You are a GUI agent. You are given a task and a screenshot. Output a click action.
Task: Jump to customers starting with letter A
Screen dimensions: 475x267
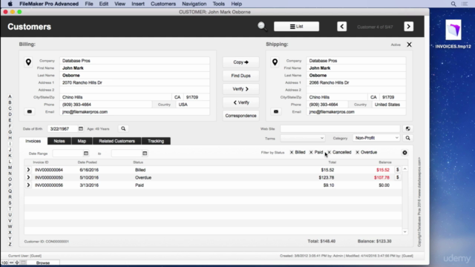click(10, 96)
